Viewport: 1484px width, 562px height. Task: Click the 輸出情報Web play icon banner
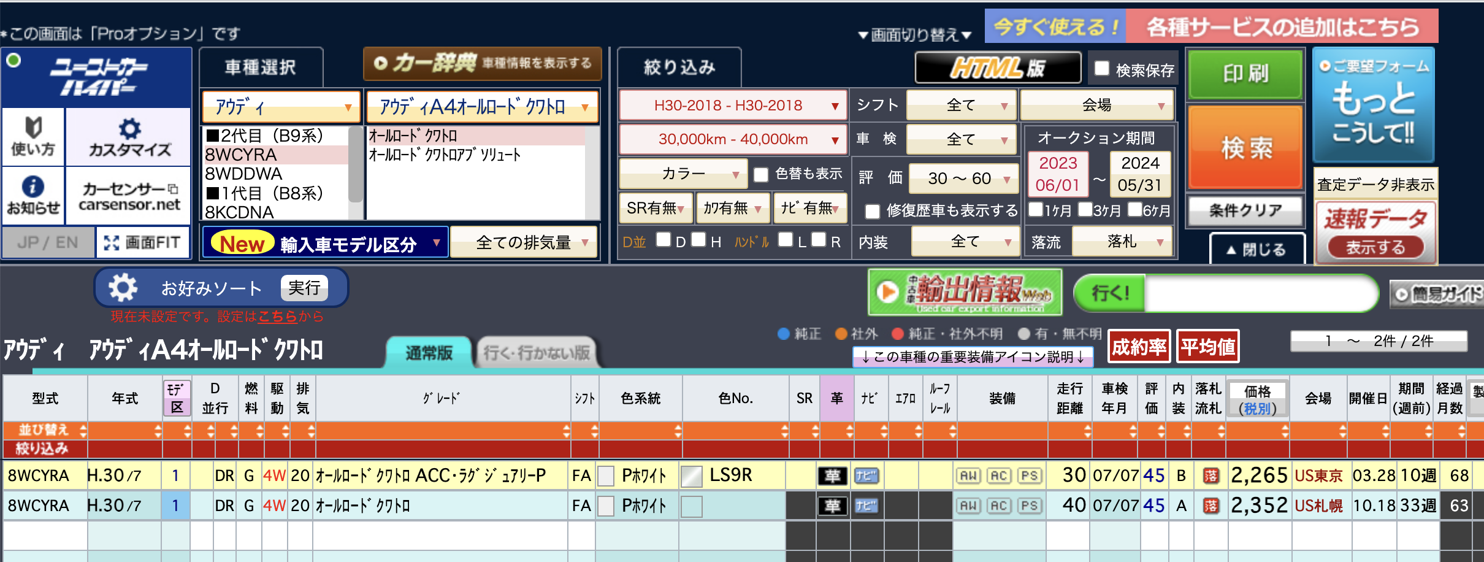click(x=965, y=292)
